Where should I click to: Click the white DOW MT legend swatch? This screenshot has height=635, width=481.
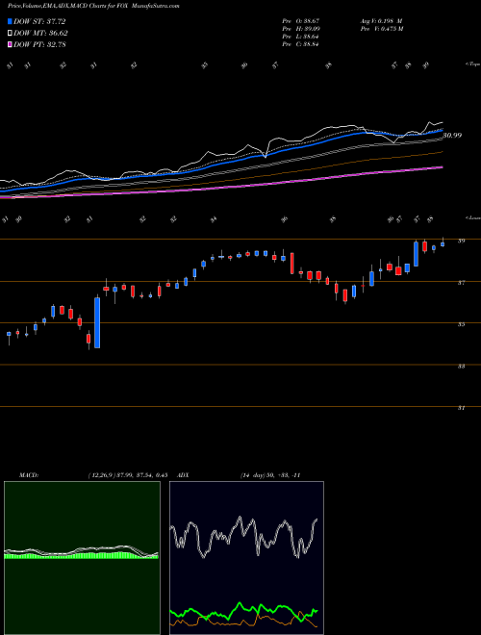tap(10, 34)
